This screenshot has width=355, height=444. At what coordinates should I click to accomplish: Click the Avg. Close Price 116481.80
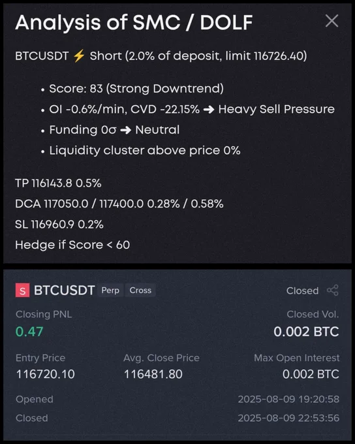tap(153, 374)
